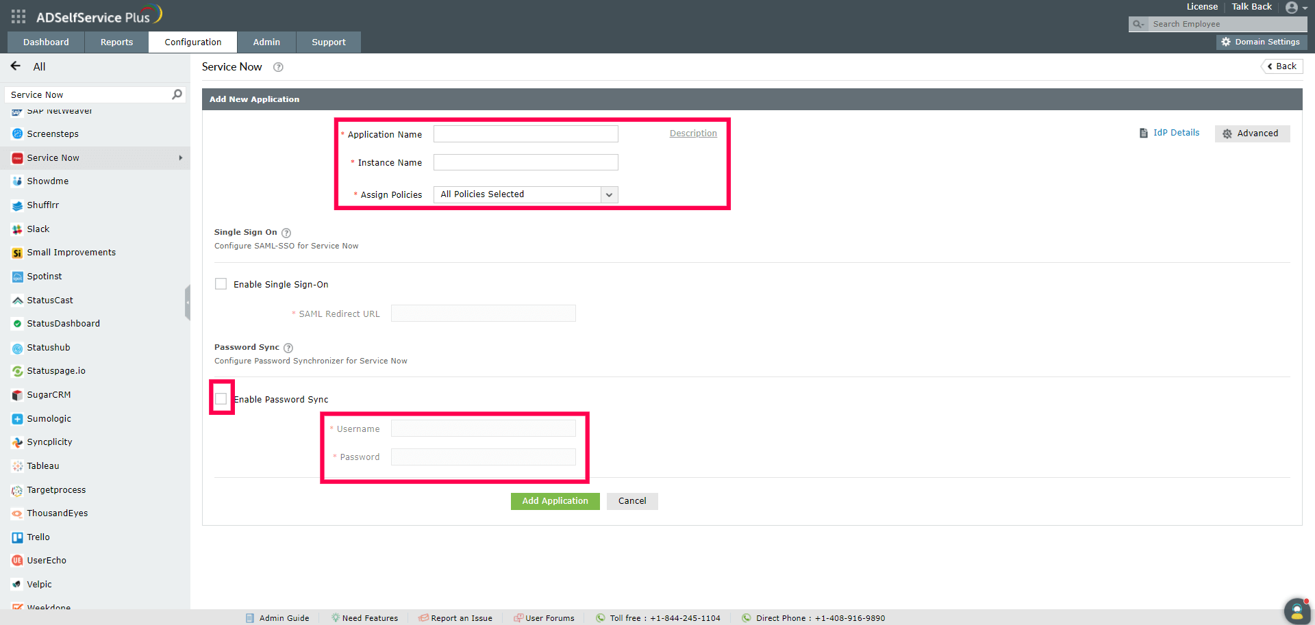This screenshot has height=625, width=1315.
Task: Switch to the Reports tab
Action: pos(116,42)
